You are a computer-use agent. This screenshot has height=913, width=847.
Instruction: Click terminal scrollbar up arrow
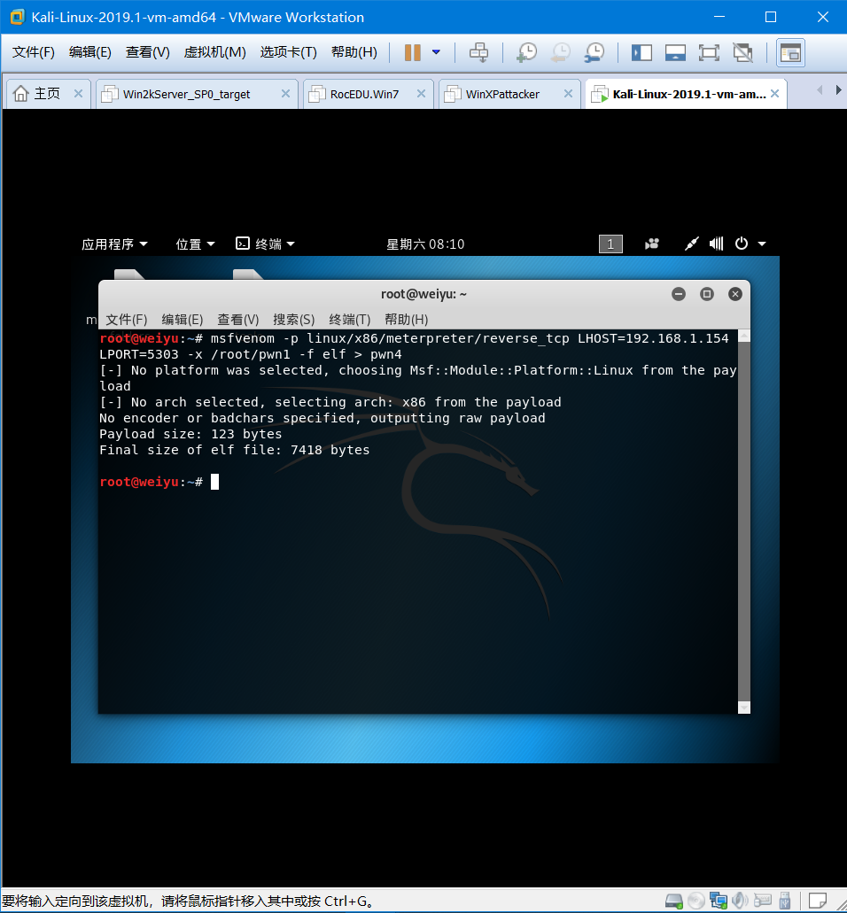pos(744,336)
